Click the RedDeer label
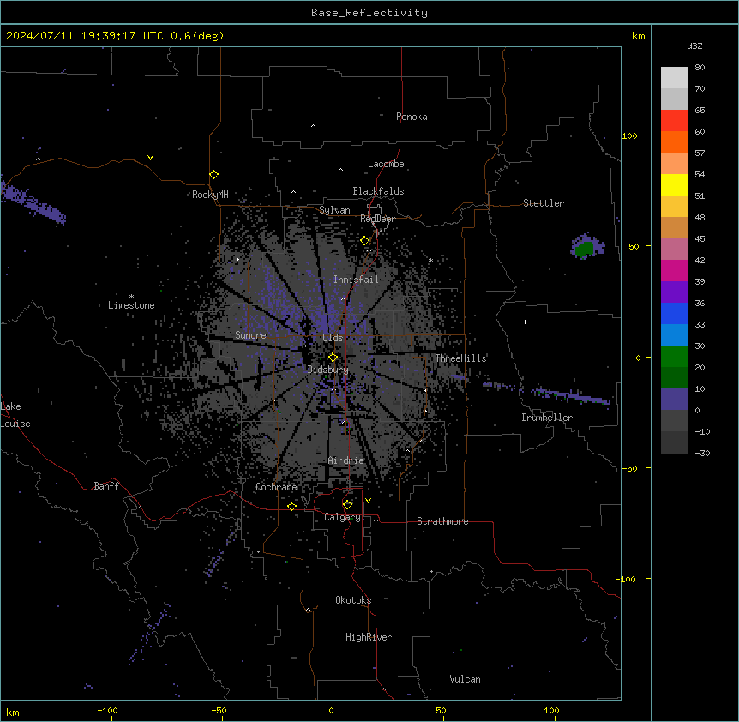The width and height of the screenshot is (739, 722). coord(377,219)
